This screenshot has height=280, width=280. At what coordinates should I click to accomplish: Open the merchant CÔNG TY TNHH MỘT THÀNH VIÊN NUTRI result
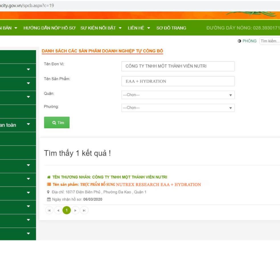(x=110, y=177)
